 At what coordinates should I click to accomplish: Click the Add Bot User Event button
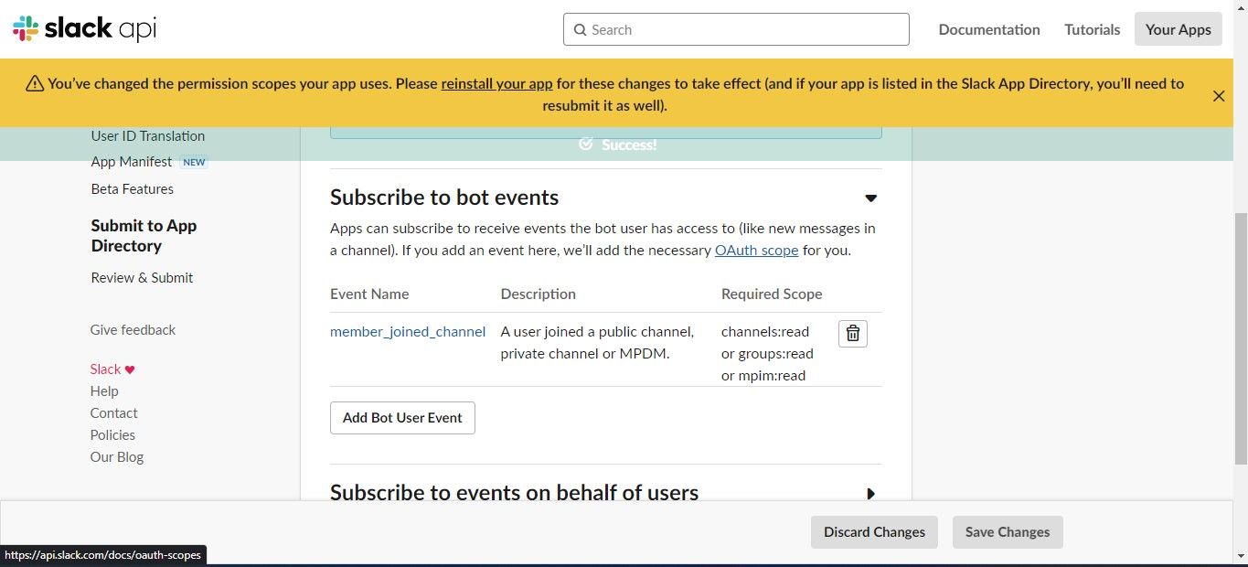[402, 418]
